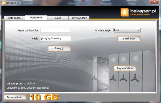Expand the Wybierz język dropdown arrow
This screenshot has width=161, height=103.
(x=139, y=30)
